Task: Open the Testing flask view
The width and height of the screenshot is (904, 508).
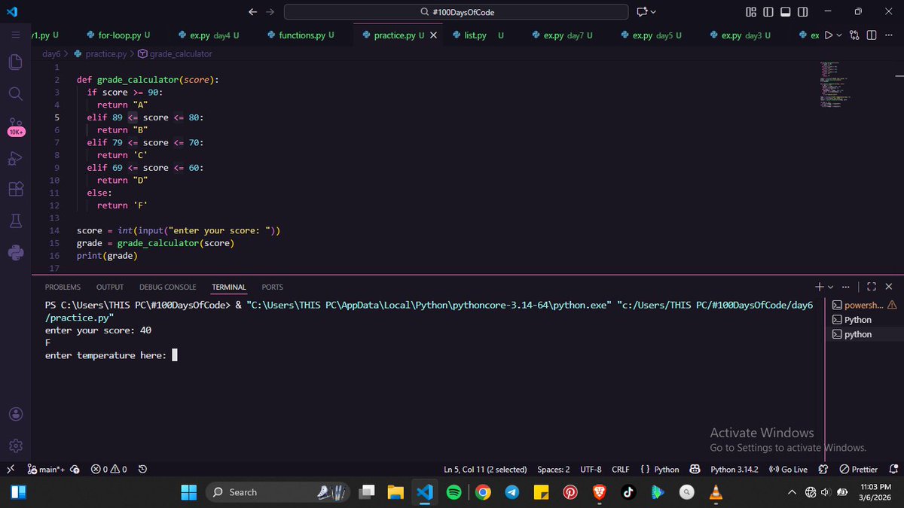Action: click(x=16, y=221)
